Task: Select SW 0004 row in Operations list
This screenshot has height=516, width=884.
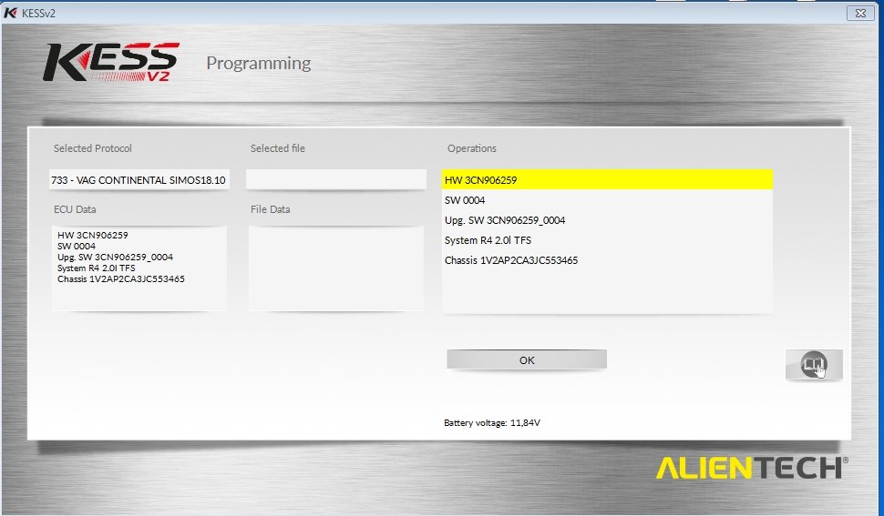Action: click(x=607, y=200)
